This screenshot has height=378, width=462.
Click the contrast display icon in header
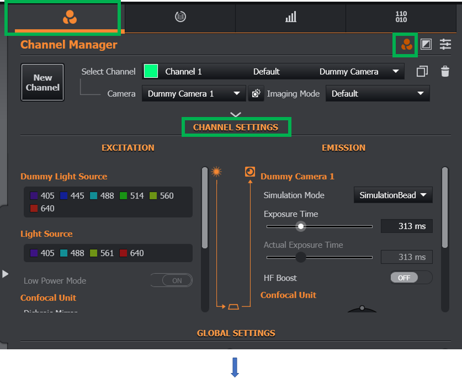(426, 45)
